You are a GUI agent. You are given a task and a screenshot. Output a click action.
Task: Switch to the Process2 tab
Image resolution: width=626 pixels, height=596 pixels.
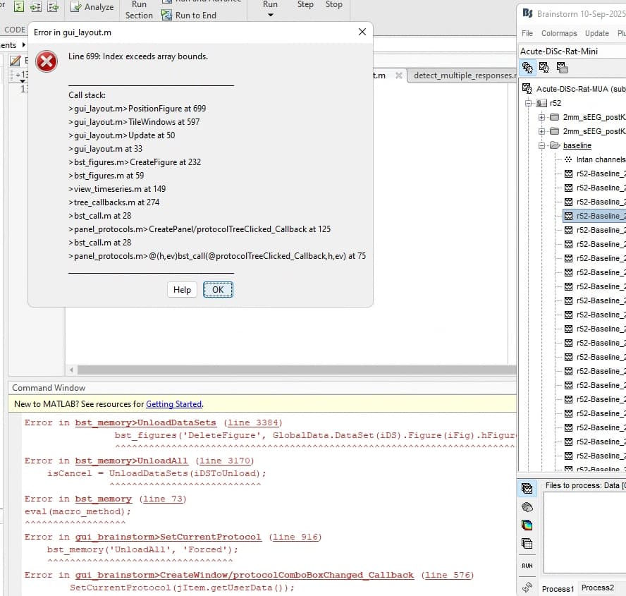tap(597, 588)
